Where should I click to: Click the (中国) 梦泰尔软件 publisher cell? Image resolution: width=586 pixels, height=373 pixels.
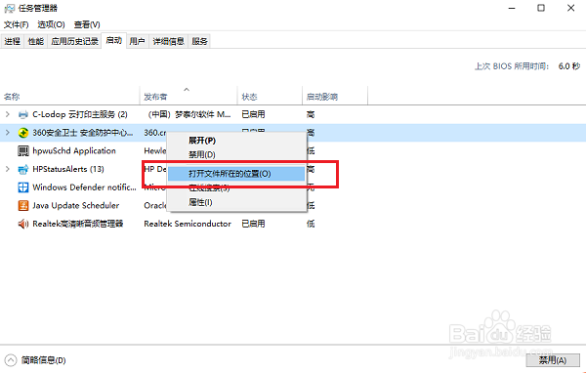coord(189,114)
